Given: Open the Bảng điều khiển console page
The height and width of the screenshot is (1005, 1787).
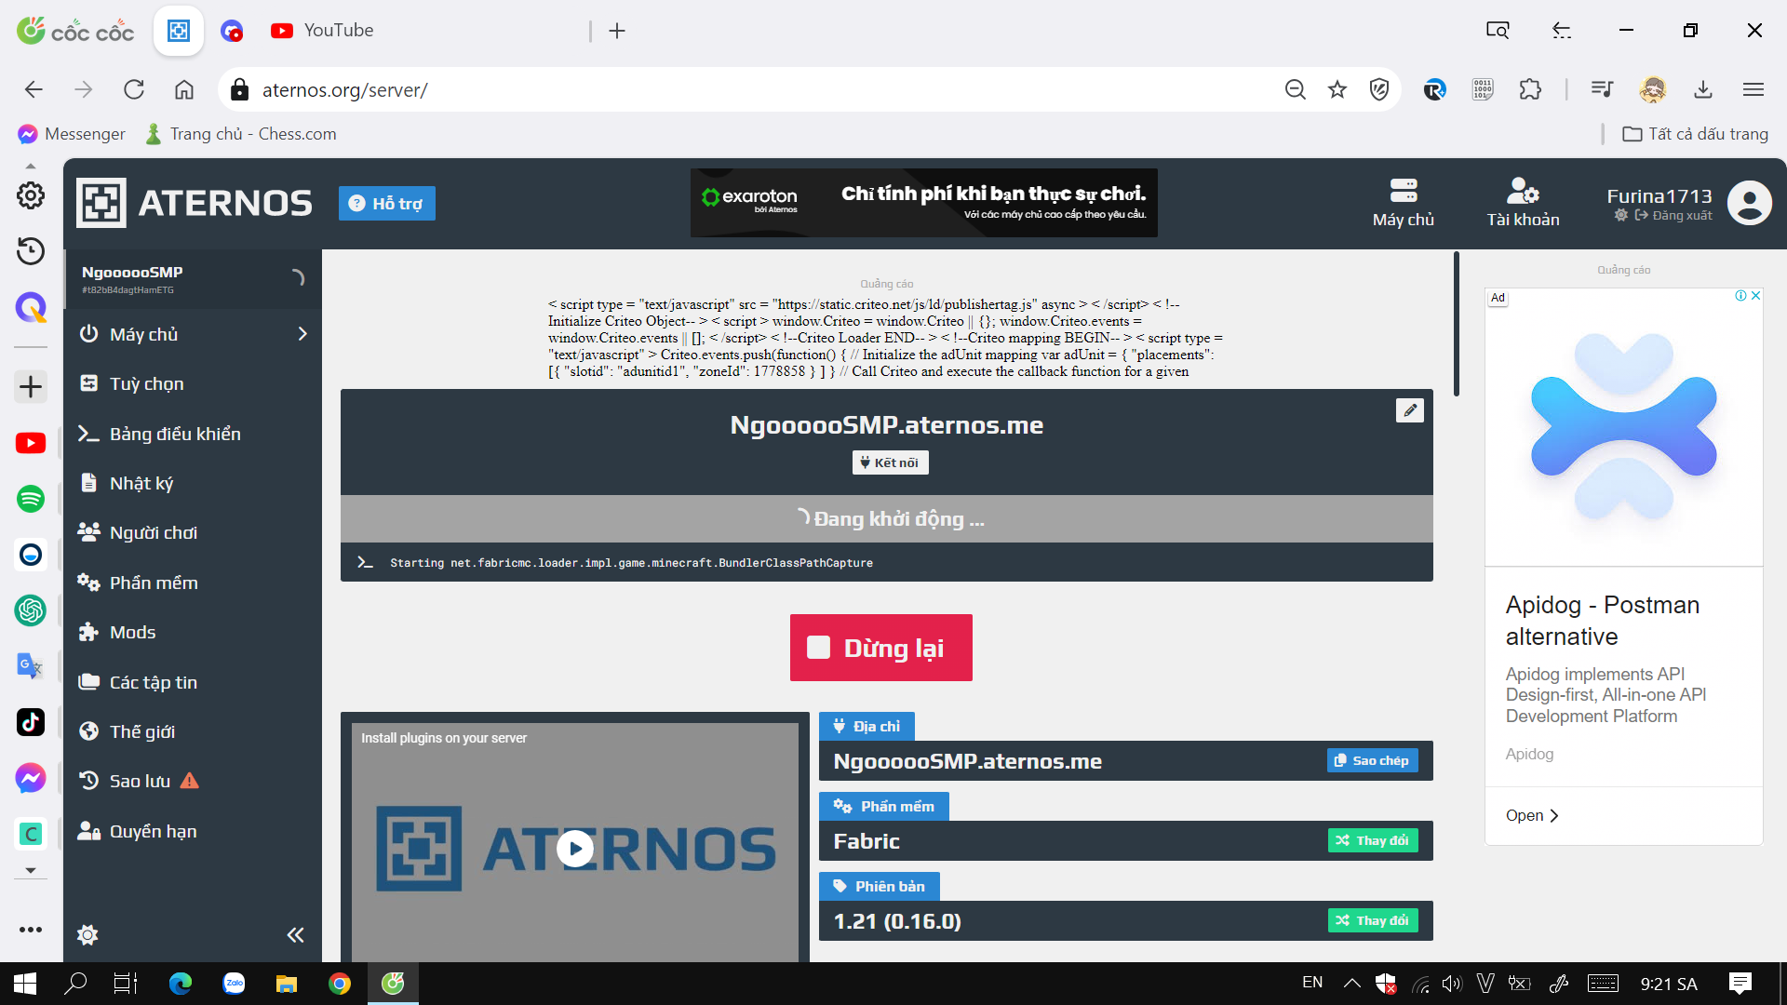Looking at the screenshot, I should point(174,434).
